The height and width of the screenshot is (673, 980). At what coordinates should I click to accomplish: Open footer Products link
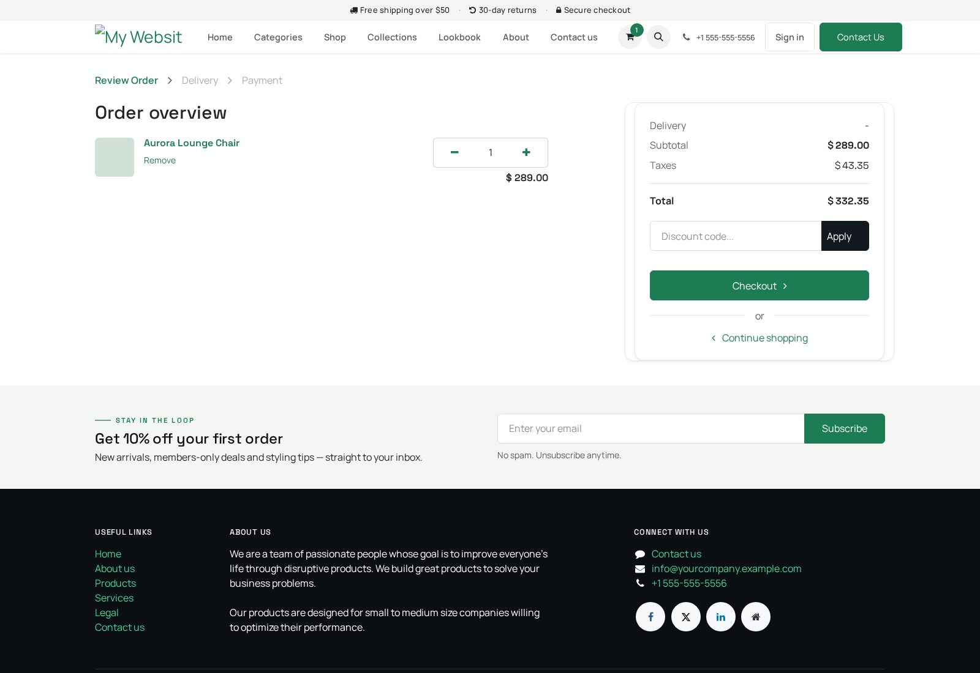[x=115, y=583]
